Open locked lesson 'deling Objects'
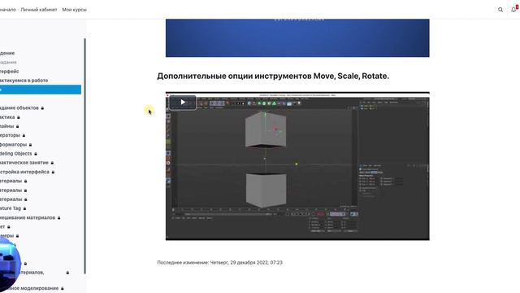Screen dimensions: 520x293 pyautogui.click(x=16, y=154)
